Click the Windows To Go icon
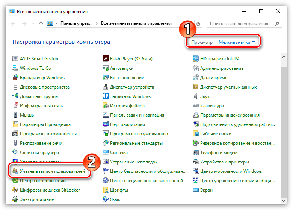 click(x=15, y=68)
